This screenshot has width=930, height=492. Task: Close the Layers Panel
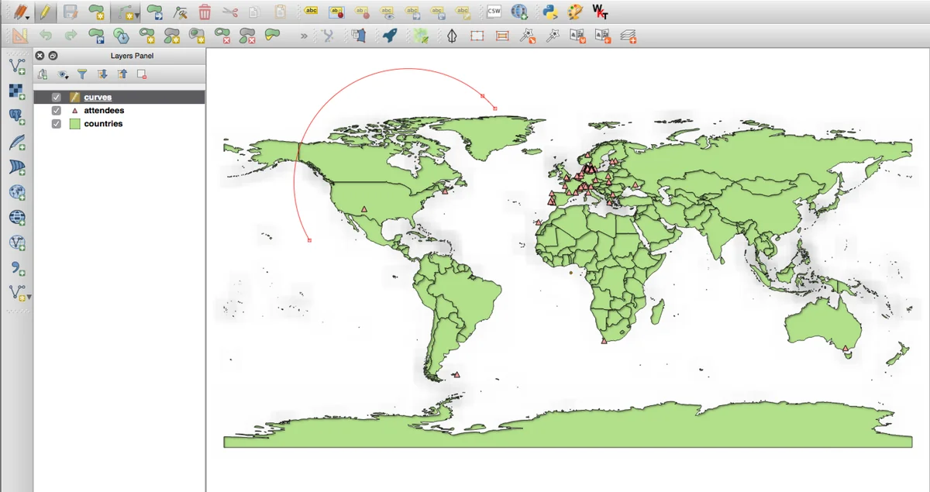(40, 56)
